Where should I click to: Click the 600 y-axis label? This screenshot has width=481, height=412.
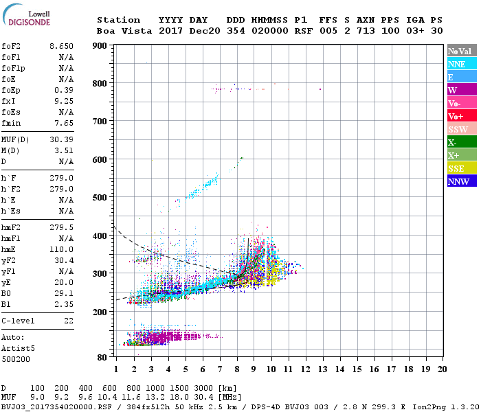[100, 160]
